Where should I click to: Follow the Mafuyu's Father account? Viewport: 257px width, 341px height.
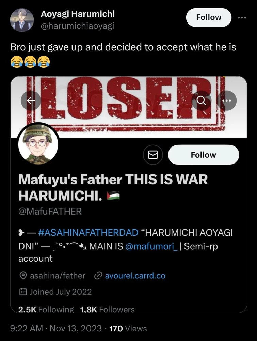204,155
